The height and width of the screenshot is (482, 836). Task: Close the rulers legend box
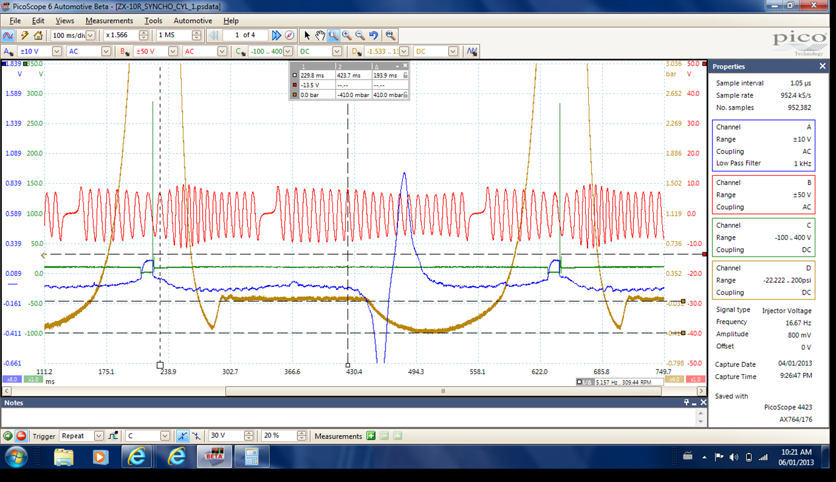coord(405,66)
